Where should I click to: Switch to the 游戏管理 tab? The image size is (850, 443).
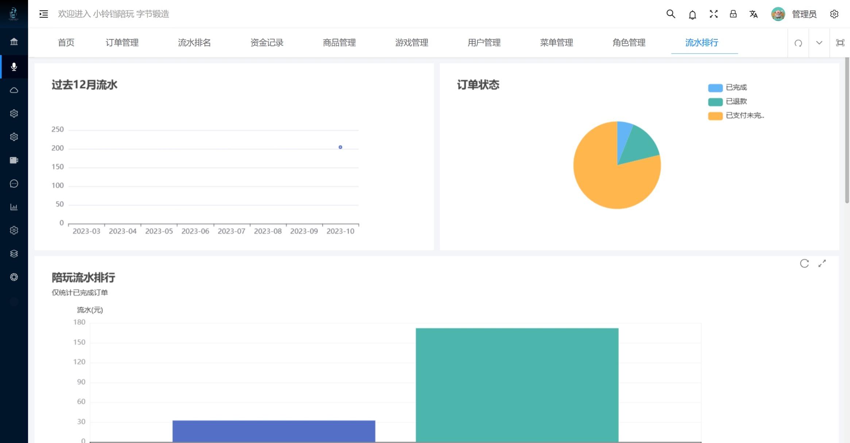click(412, 43)
